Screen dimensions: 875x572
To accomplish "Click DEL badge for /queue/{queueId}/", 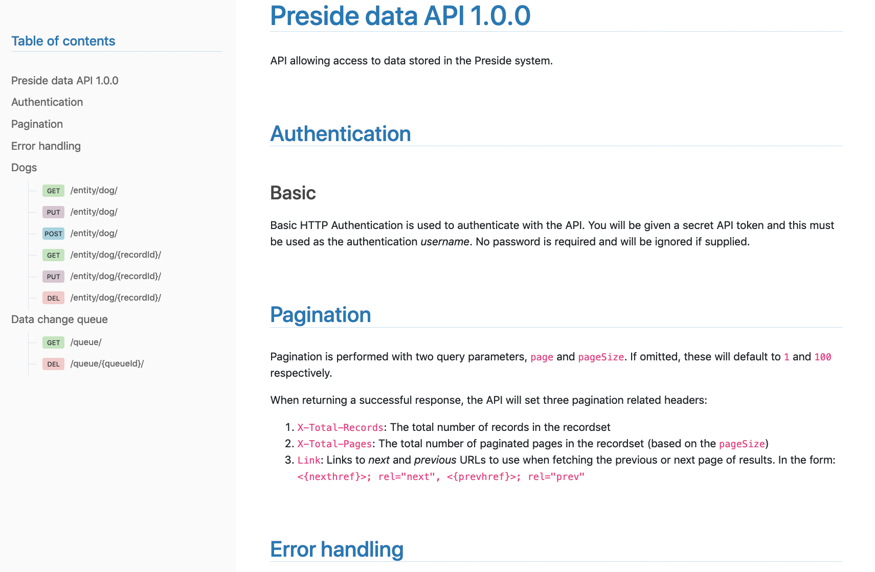I will [53, 364].
